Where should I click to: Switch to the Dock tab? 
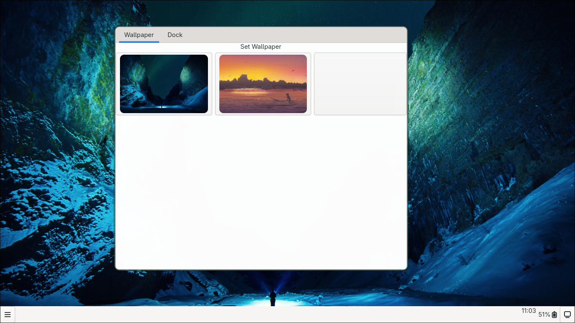pyautogui.click(x=175, y=35)
